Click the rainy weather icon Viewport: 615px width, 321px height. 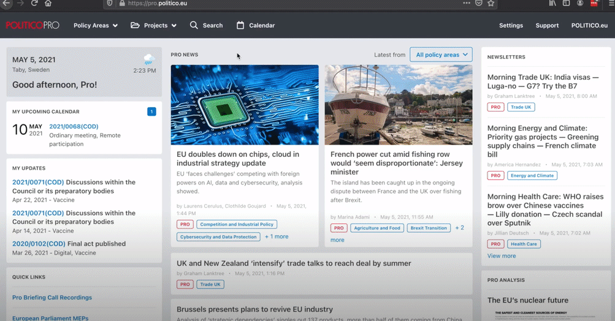[x=149, y=59]
